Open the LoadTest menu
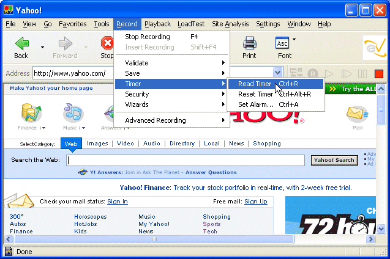 191,24
